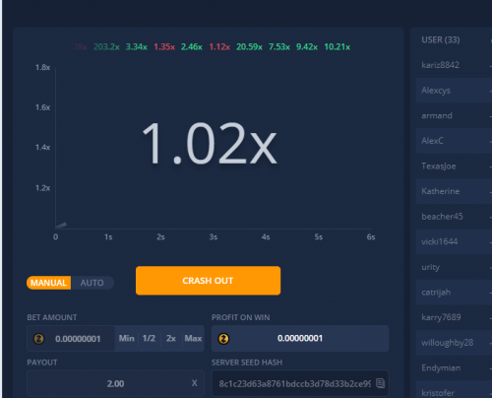Switch to MANUAL betting mode
492x398 pixels.
48,283
